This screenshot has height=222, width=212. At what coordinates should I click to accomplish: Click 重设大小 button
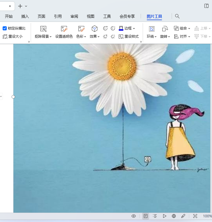tap(13, 37)
